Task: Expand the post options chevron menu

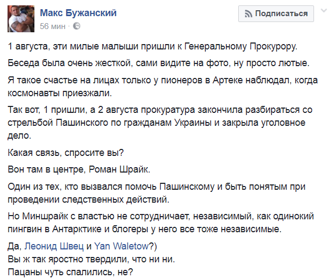Action: (x=323, y=10)
